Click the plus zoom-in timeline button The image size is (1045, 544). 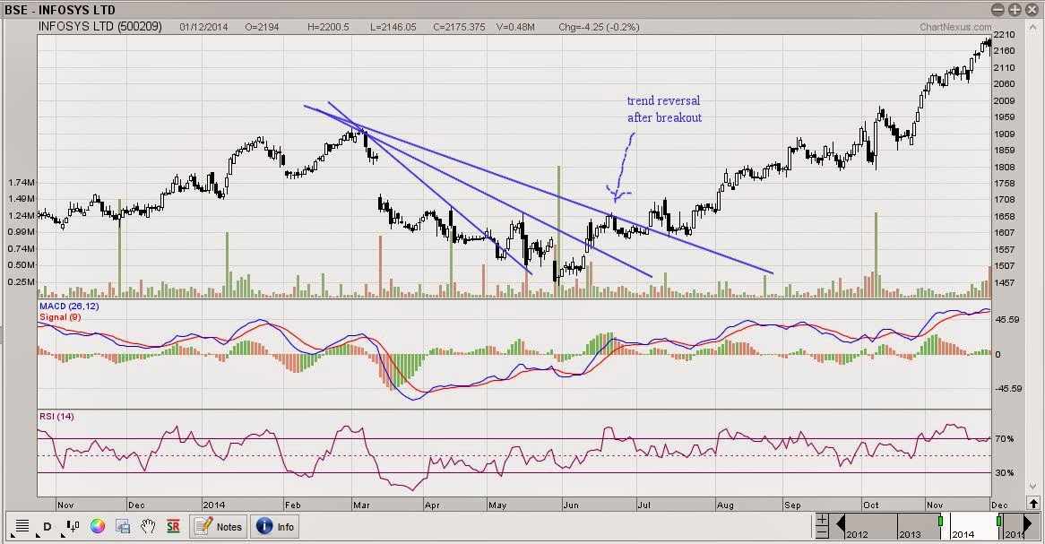pyautogui.click(x=822, y=519)
